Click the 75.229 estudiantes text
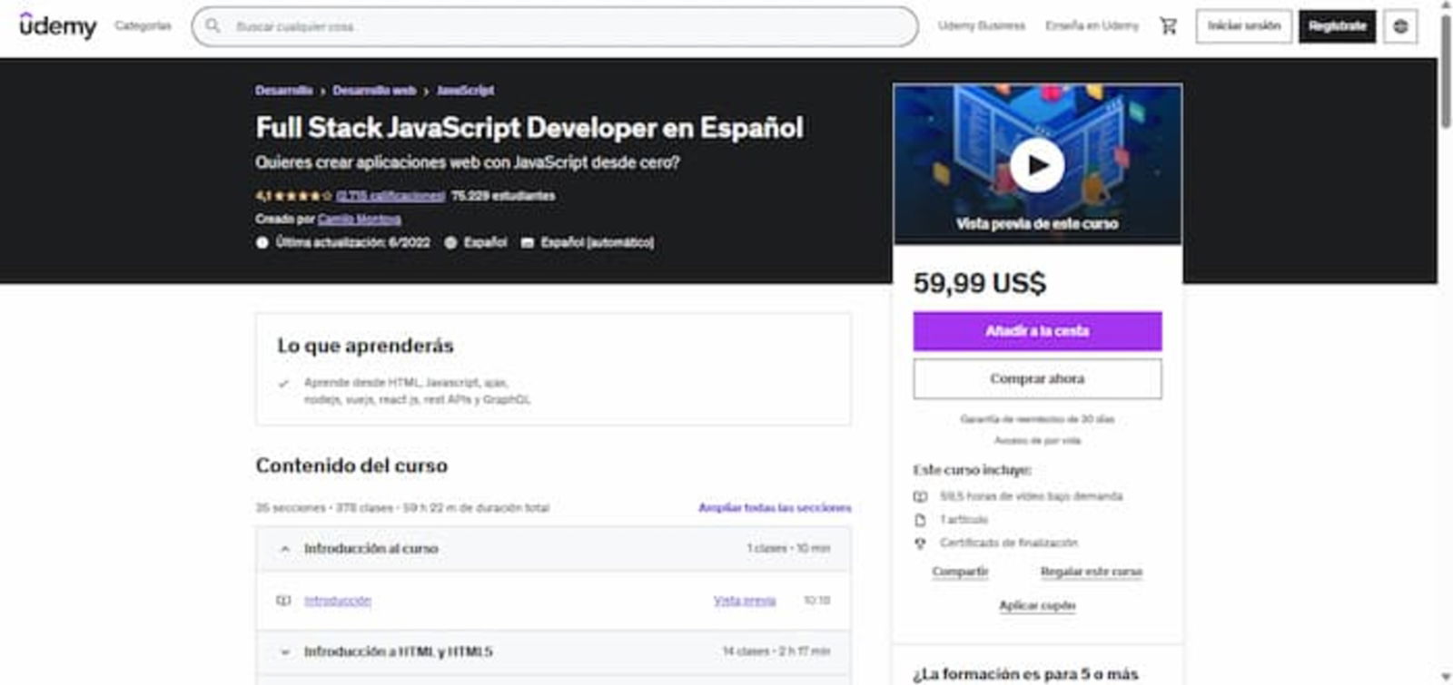Image resolution: width=1453 pixels, height=685 pixels. (503, 196)
